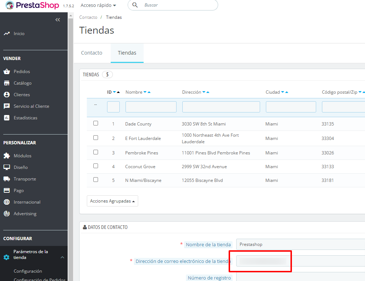Open Configuración de Pedidos submenu link
The height and width of the screenshot is (281, 365).
tap(39, 279)
